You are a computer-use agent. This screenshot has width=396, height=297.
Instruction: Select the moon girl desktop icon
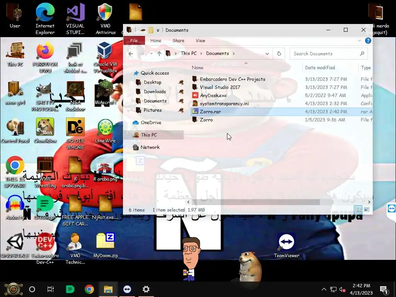(x=15, y=93)
